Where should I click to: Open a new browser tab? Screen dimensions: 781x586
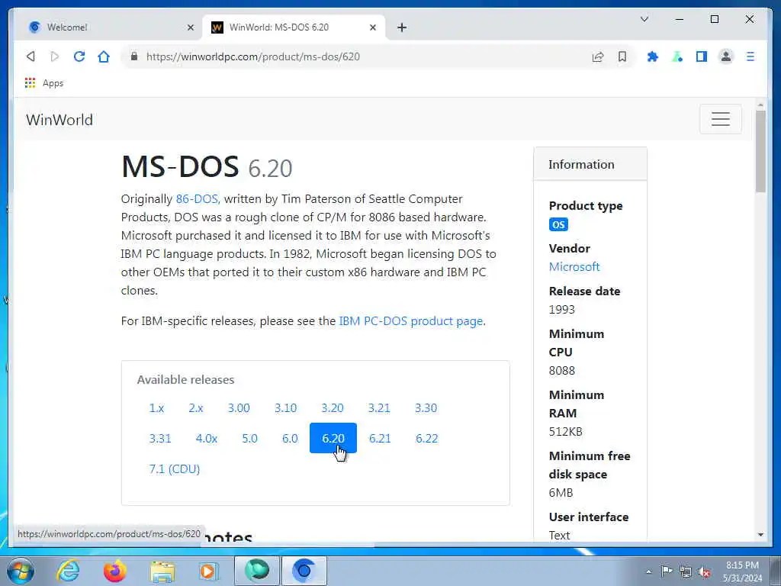point(402,27)
